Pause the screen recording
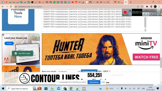Screen dimensions: 162x91 pos(130,14)
